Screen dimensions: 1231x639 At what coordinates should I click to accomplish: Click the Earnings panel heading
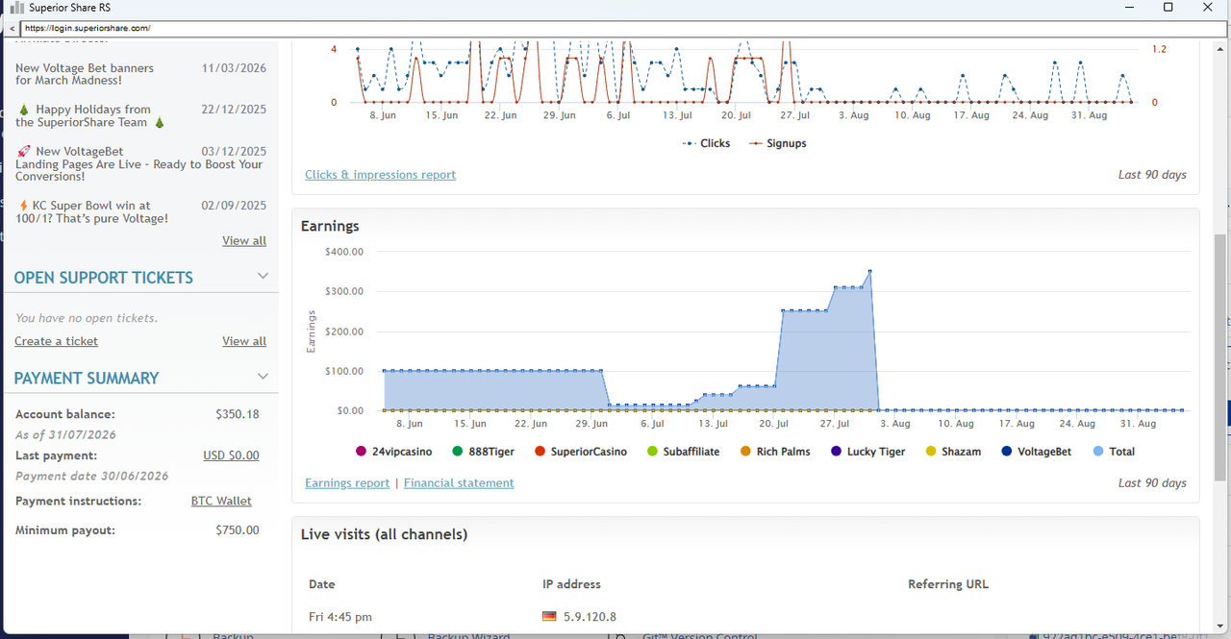[330, 226]
